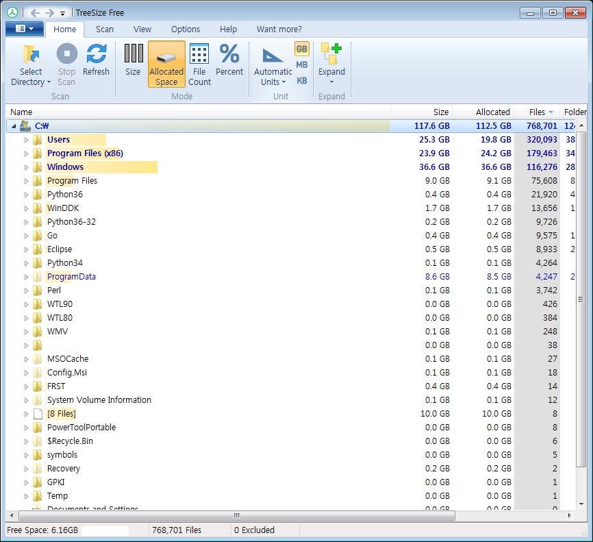This screenshot has height=542, width=593.
Task: Expand the Python36 folder
Action: 26,195
